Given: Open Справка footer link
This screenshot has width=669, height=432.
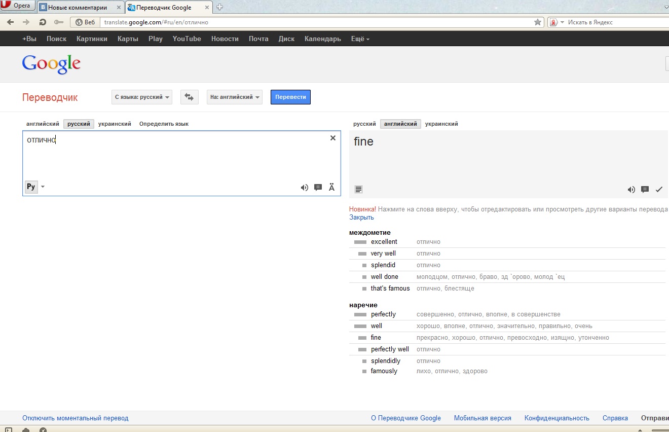Looking at the screenshot, I should [615, 418].
